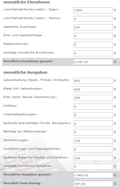Select the Mieteinnahmen input field
120x188 pixels.
[93, 44]
